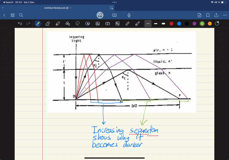Switch to pen handwriting input mode
229x160 pixels.
[100, 15]
